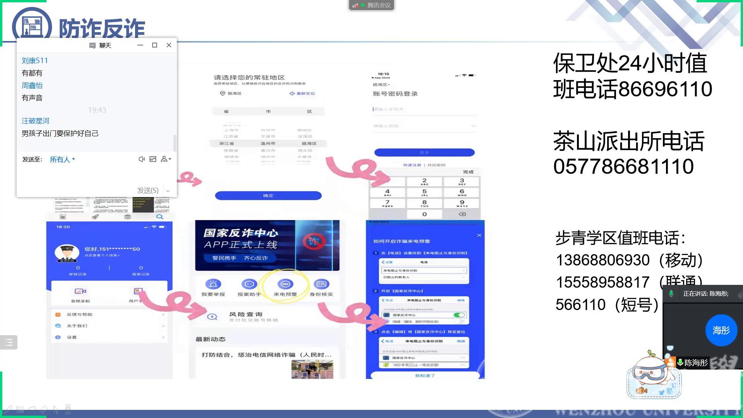This screenshot has width=743, height=418.
Task: Open chat permissions person icon dropdown
Action: (166, 159)
